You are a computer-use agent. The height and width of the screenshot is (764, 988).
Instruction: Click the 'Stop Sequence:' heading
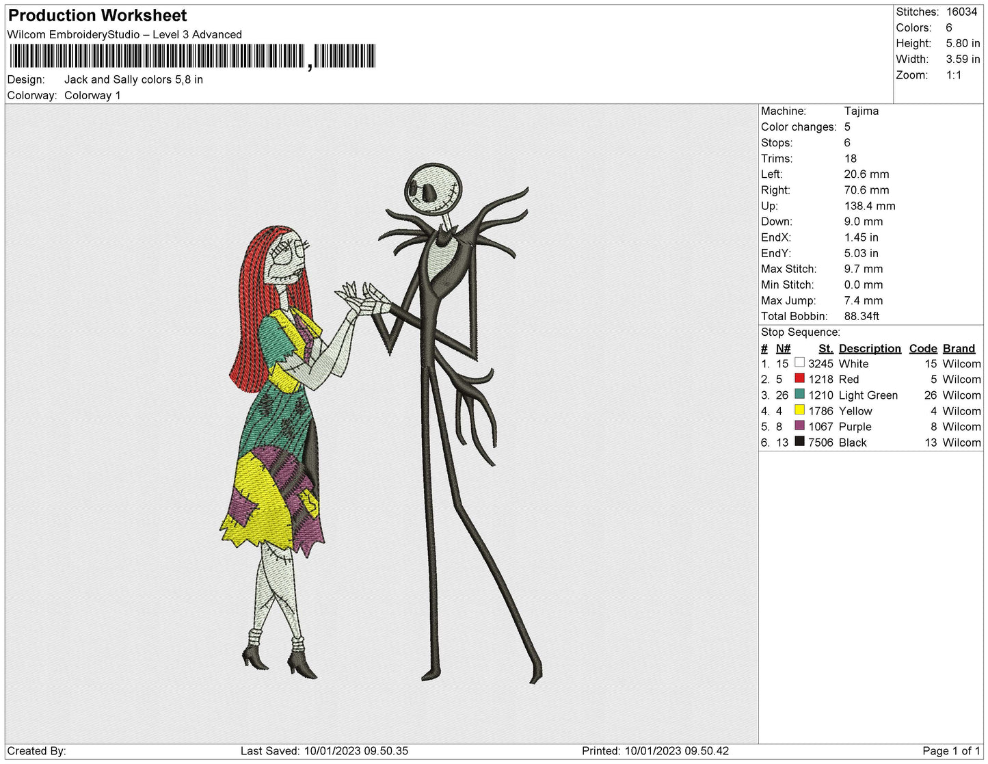tap(801, 332)
